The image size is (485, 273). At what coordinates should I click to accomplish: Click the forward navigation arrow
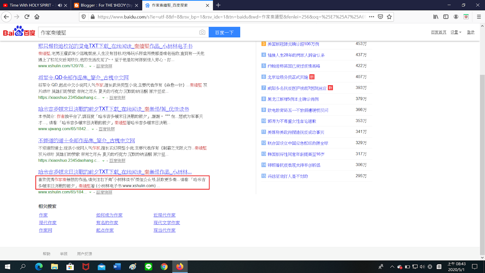pyautogui.click(x=17, y=17)
